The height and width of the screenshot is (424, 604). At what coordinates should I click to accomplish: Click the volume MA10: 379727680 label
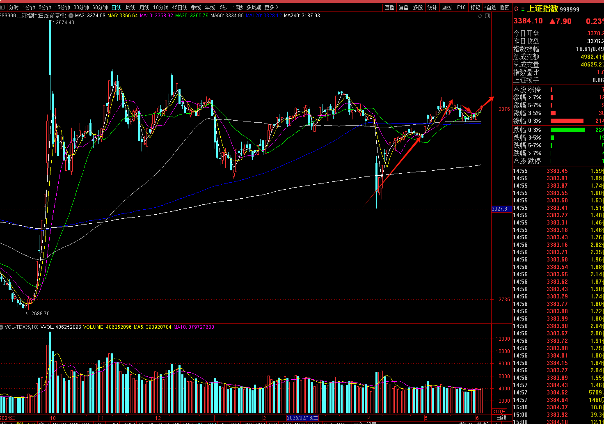click(x=194, y=327)
